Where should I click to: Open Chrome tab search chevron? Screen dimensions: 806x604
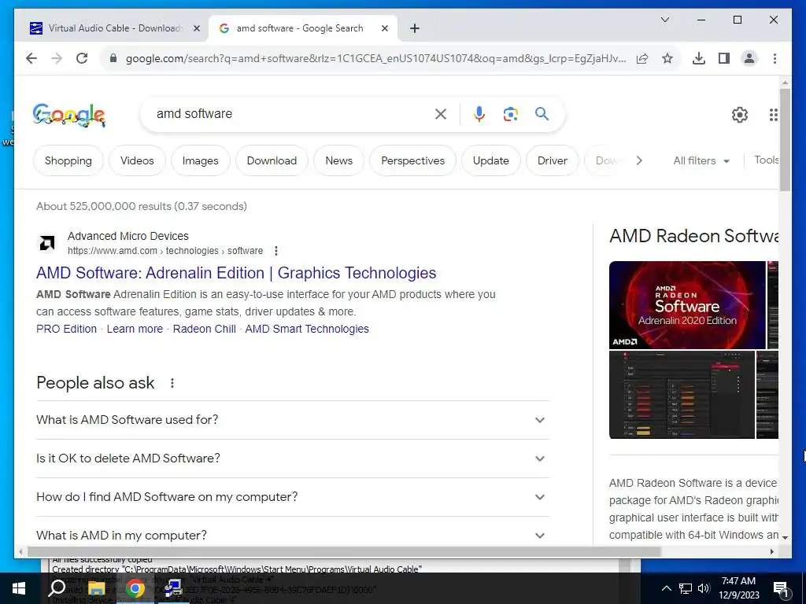[x=664, y=20]
